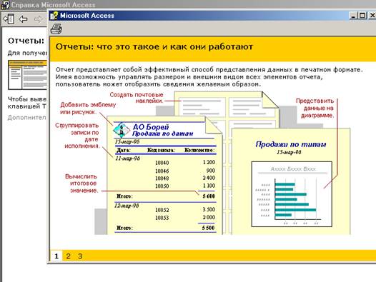Maximize the Microsoft Access help window
This screenshot has height=282, width=376.
362,16
